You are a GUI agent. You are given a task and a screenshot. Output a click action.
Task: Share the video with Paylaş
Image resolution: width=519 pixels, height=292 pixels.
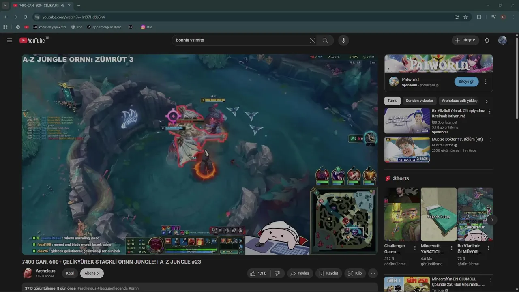(300, 273)
